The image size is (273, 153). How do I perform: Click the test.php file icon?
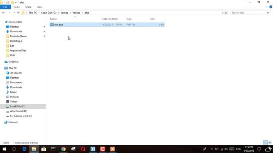pos(52,25)
